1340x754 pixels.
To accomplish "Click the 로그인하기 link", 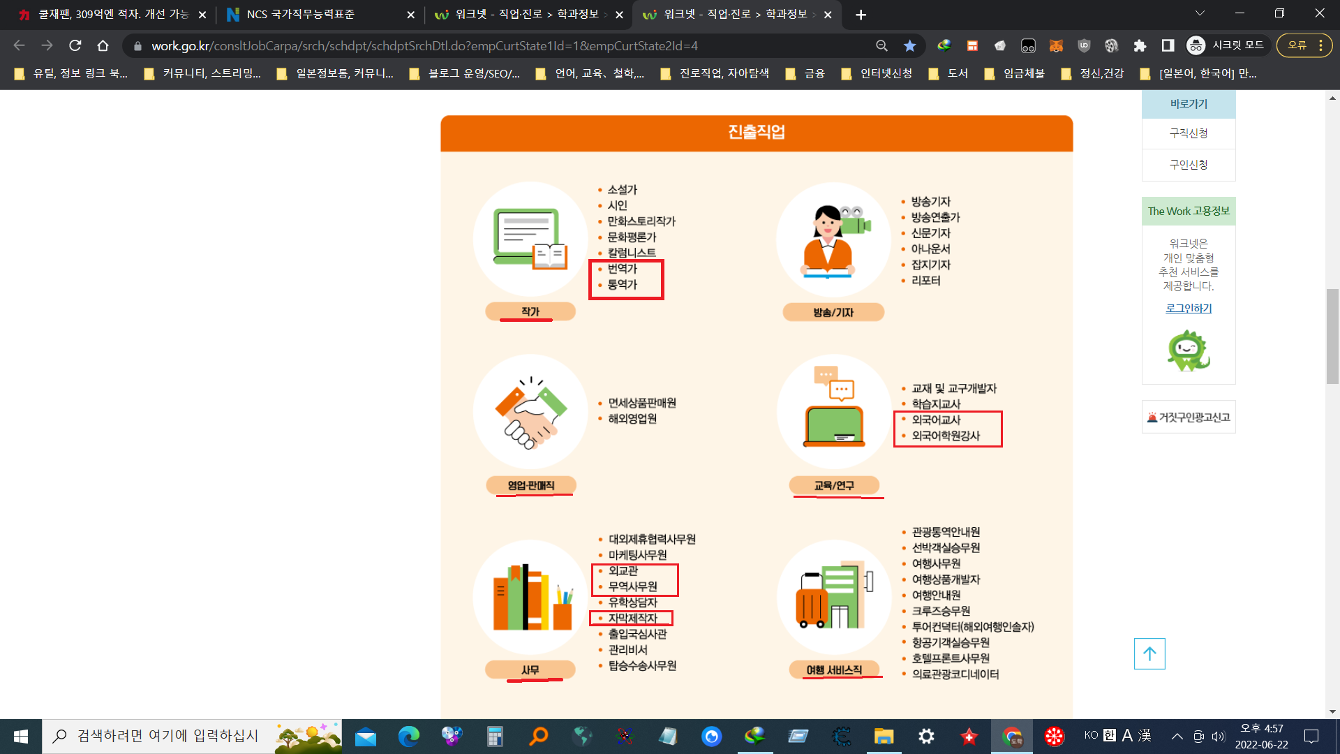I will (x=1188, y=309).
